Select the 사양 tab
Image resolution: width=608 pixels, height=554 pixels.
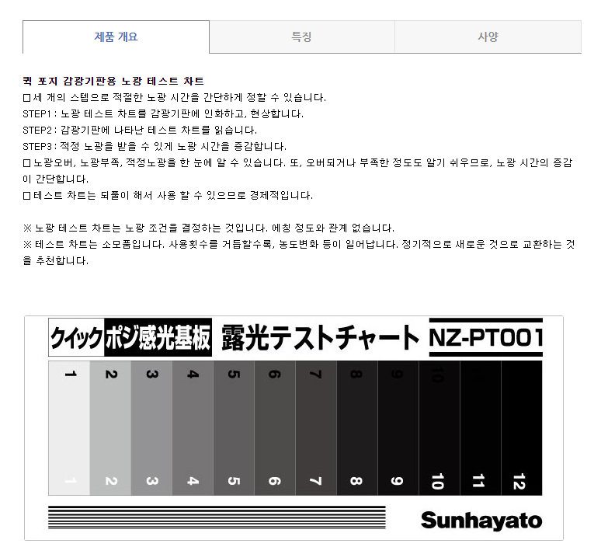pos(488,37)
